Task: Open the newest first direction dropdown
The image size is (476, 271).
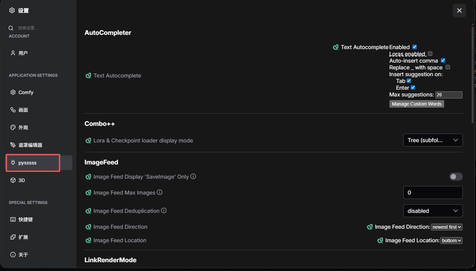Action: tap(447, 227)
